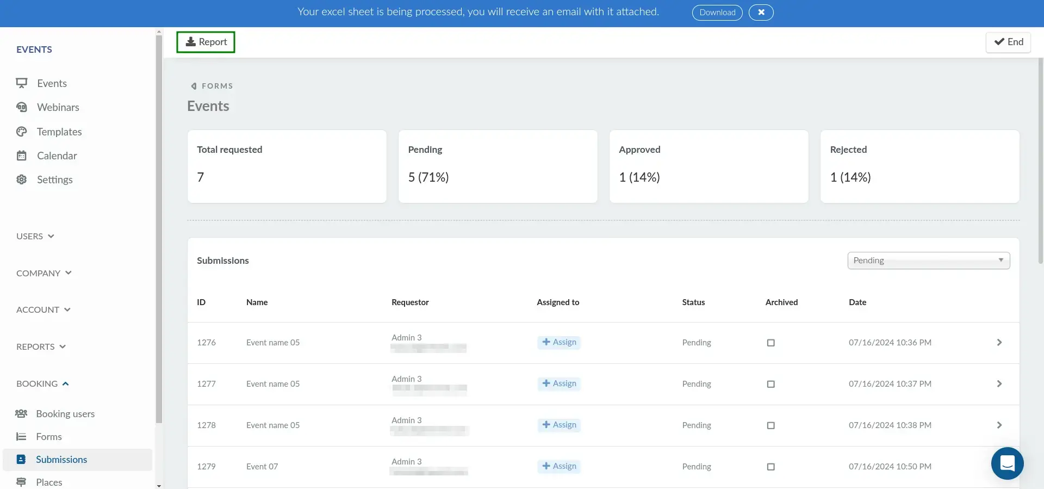This screenshot has width=1044, height=489.
Task: Click the sidebar vertical scrollbar
Action: tap(159, 228)
